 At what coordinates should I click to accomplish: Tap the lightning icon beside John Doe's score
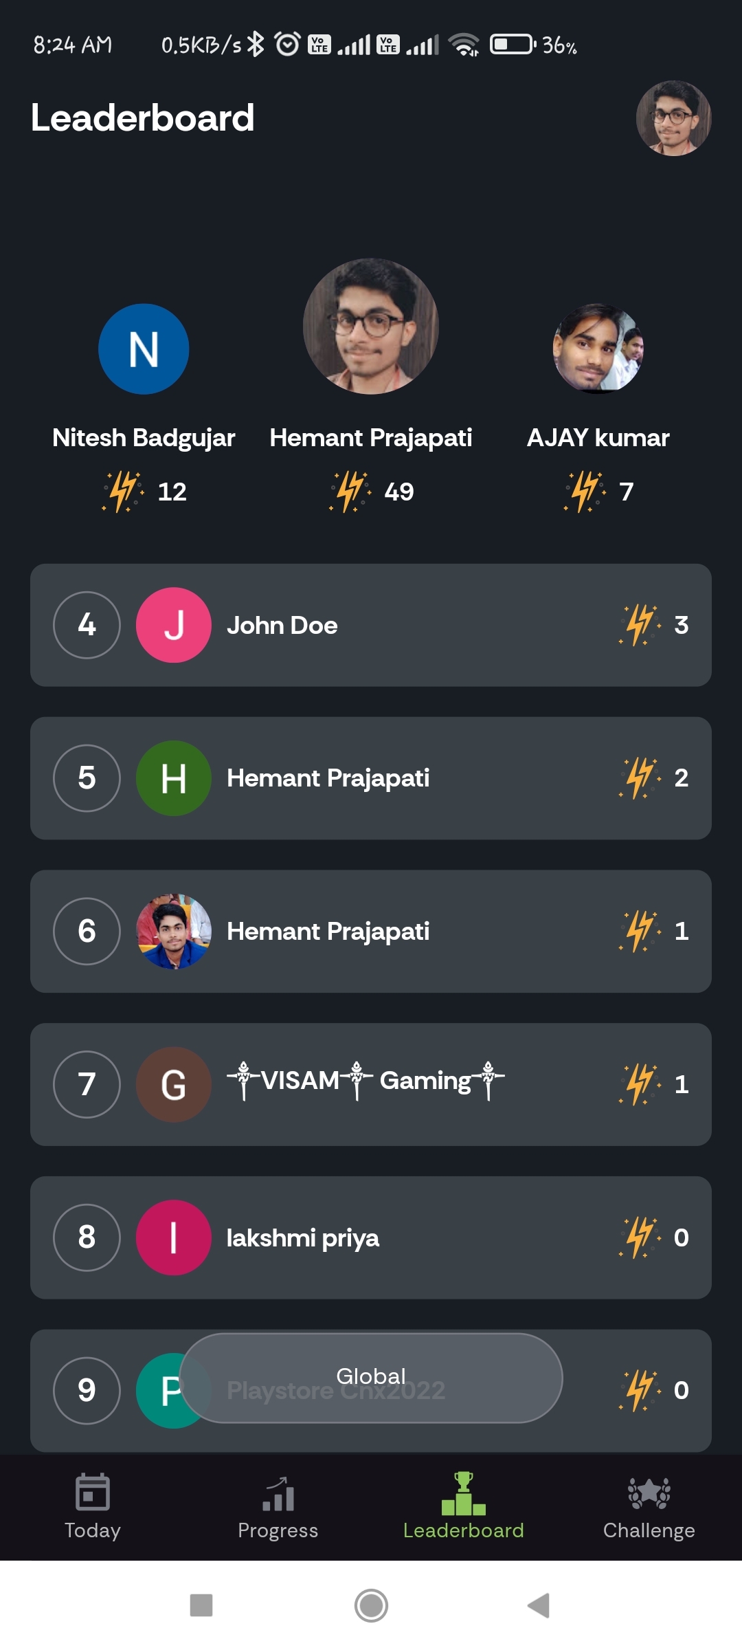(640, 625)
